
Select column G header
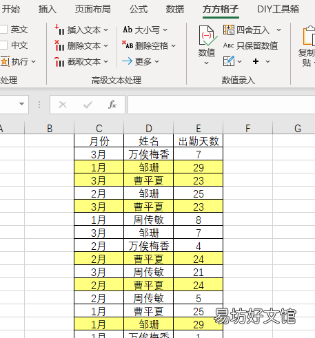(x=294, y=128)
